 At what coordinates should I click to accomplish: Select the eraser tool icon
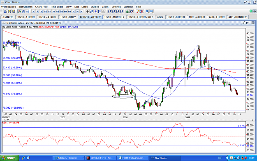pos(138,12)
